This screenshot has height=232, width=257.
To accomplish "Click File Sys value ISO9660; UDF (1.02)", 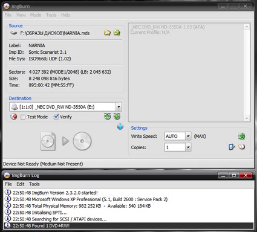I will (50, 59).
